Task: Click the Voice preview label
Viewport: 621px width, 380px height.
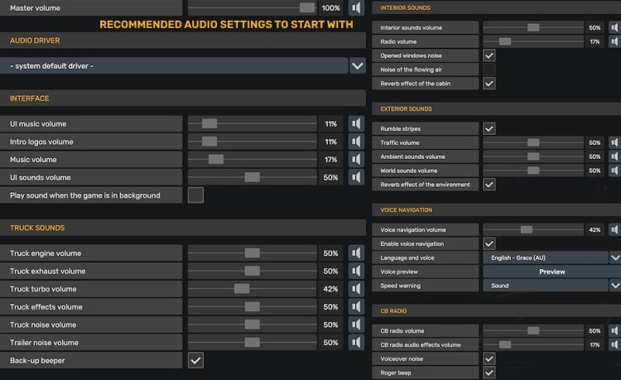Action: 399,272
